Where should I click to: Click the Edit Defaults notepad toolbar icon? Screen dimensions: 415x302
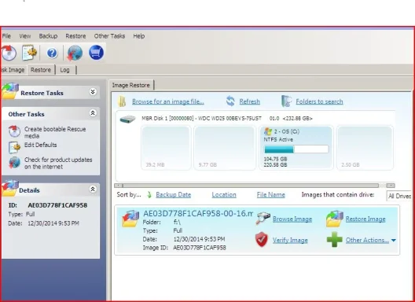[29, 53]
